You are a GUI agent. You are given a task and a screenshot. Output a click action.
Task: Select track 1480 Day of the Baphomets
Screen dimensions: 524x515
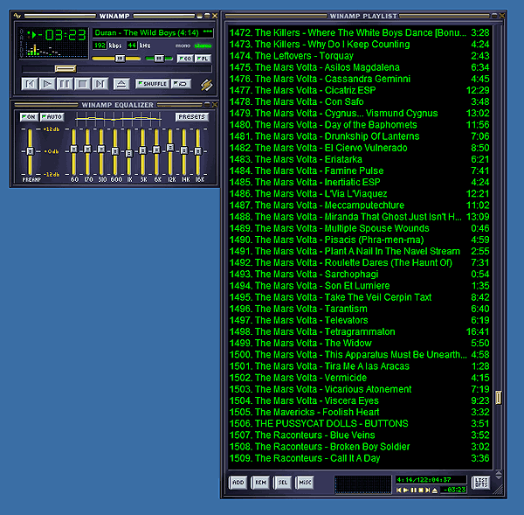[x=360, y=125]
